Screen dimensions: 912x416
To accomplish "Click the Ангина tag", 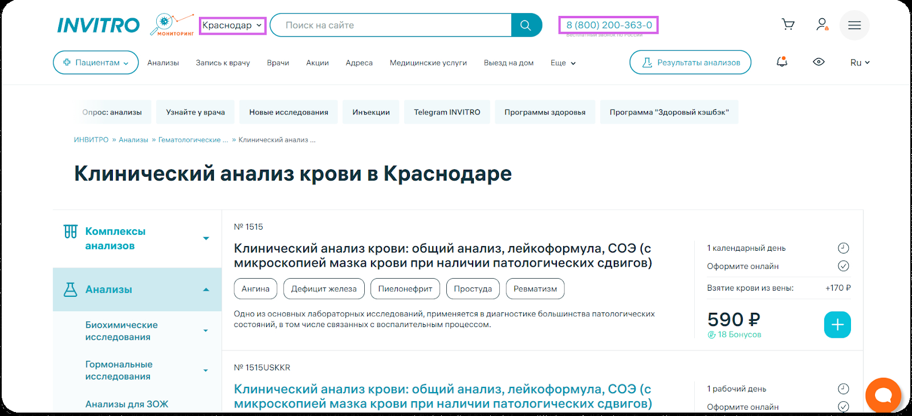I will click(255, 289).
